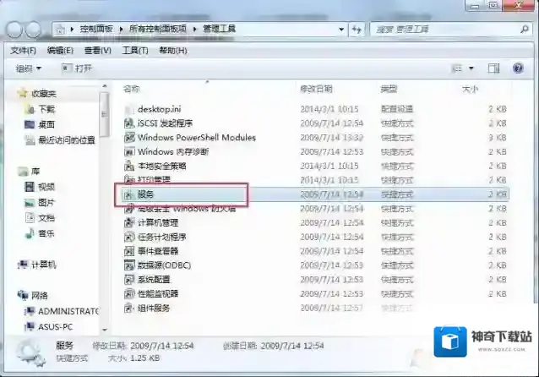
Task: Open the 文件(F) menu
Action: click(24, 50)
